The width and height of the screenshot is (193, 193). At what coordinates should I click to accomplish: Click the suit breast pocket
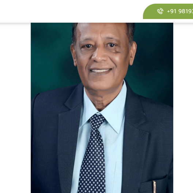[153, 185]
